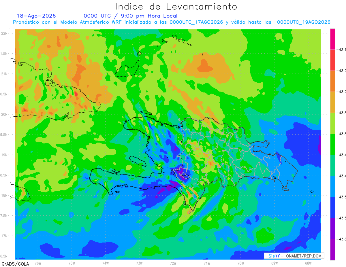Click the "19N" latitude label
The width and height of the screenshot is (346, 267).
4,155
